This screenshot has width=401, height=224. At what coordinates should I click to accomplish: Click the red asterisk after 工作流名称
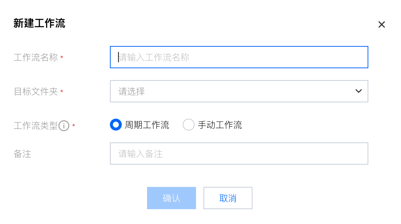coord(62,57)
